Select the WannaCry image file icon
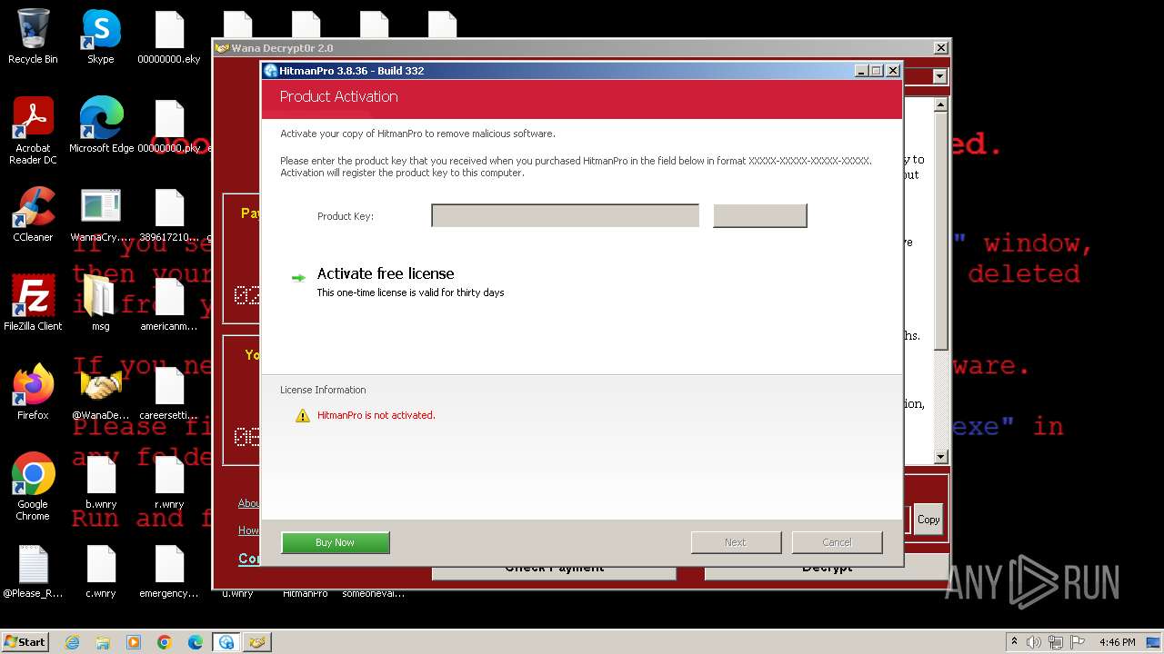This screenshot has height=654, width=1164. pos(101,214)
